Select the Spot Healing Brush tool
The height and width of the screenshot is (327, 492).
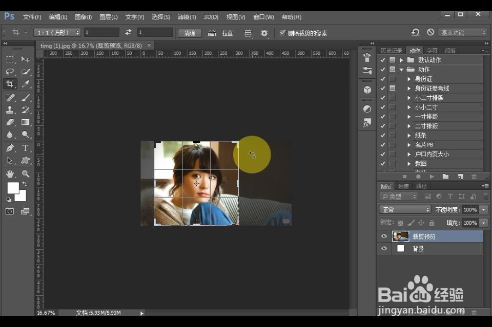coord(10,97)
